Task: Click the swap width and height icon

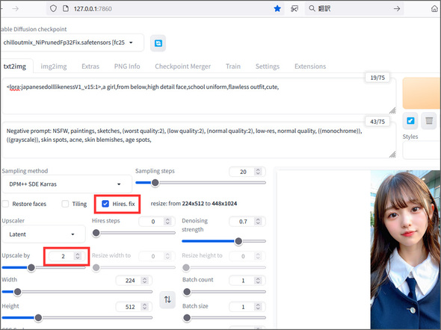Action: [167, 299]
